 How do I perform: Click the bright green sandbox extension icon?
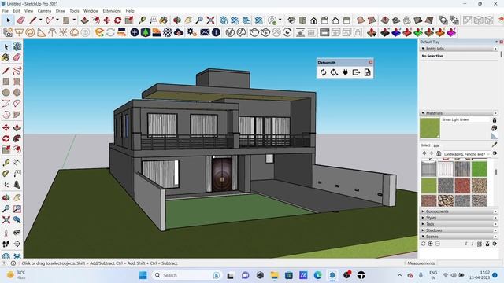click(x=418, y=32)
